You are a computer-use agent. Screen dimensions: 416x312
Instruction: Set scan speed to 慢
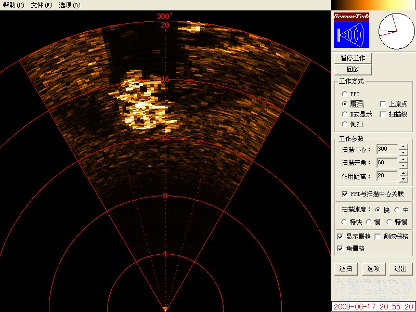368,222
